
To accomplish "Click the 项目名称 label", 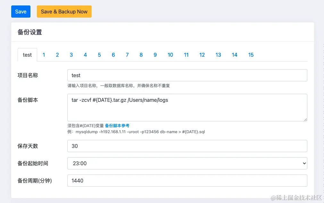I will pyautogui.click(x=28, y=75).
